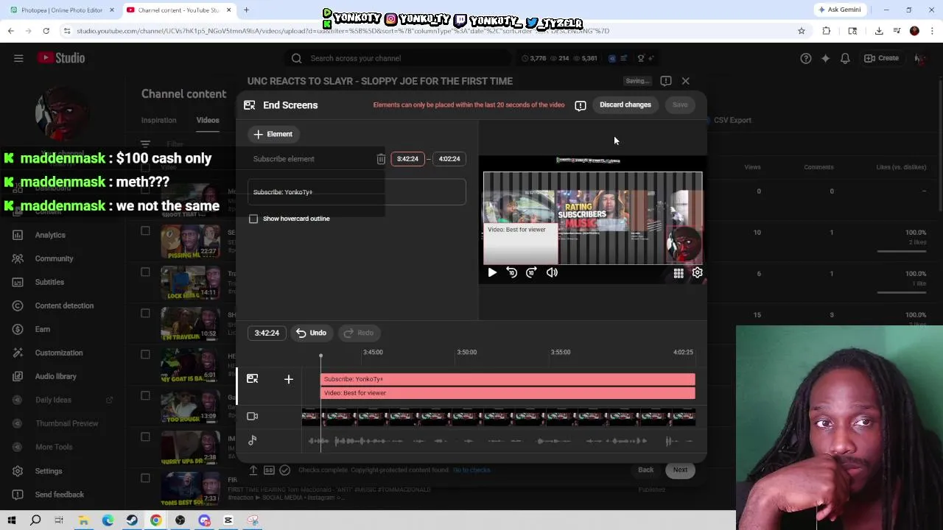Select checkbox for 10:52 video row
Screen dimensions: 943x530
pyautogui.click(x=145, y=314)
